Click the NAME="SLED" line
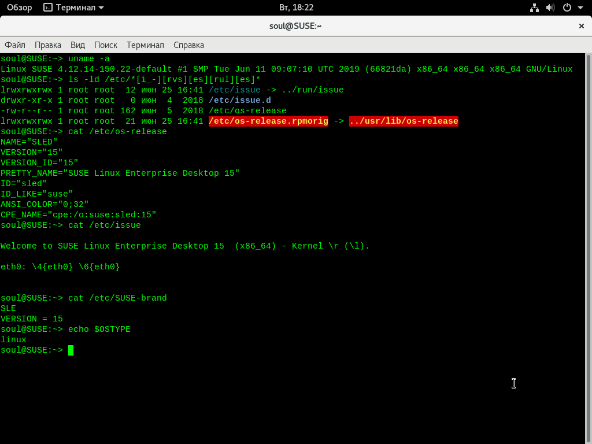592x444 pixels. [x=29, y=142]
